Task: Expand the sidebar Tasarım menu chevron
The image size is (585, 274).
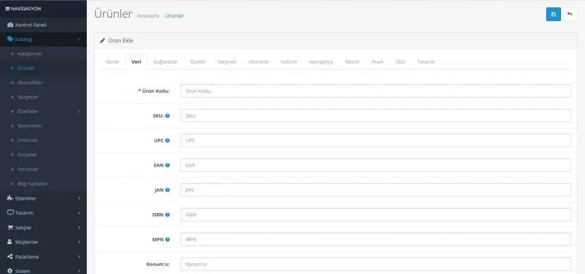Action: click(79, 213)
